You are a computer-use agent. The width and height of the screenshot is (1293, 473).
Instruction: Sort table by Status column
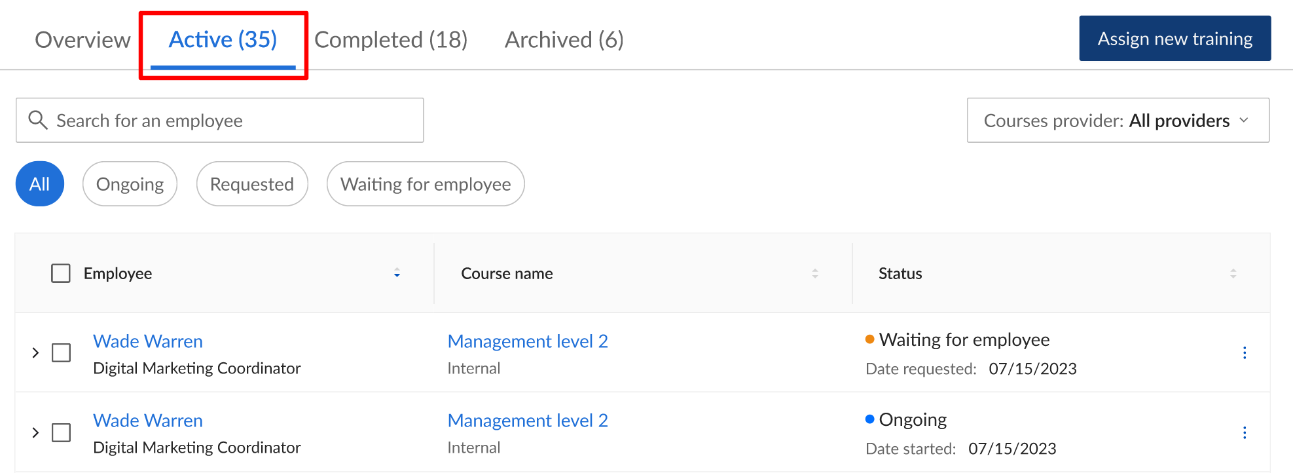(1233, 273)
